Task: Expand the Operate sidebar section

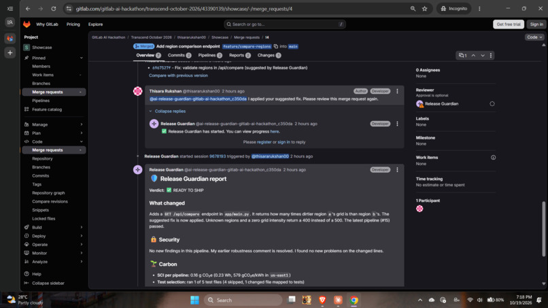Action: click(x=82, y=244)
